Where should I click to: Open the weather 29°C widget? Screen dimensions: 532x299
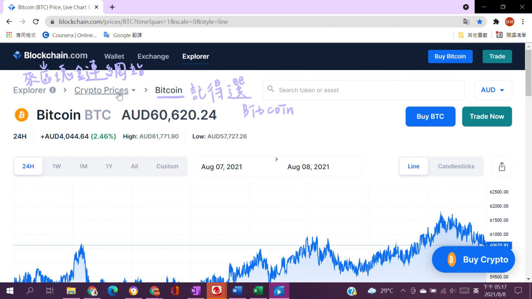coord(381,291)
